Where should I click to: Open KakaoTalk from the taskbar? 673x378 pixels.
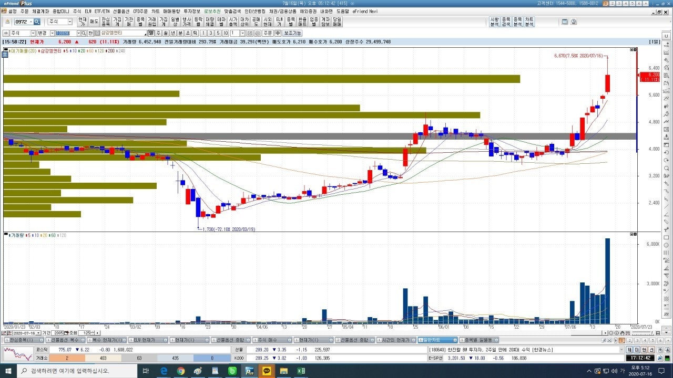(x=267, y=371)
